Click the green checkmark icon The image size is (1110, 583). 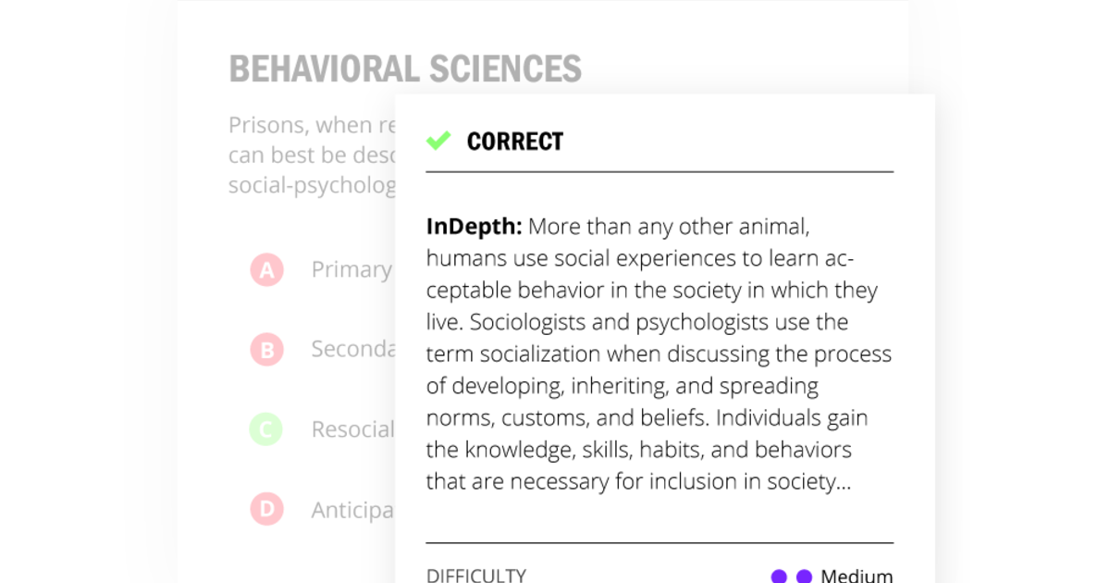(438, 141)
